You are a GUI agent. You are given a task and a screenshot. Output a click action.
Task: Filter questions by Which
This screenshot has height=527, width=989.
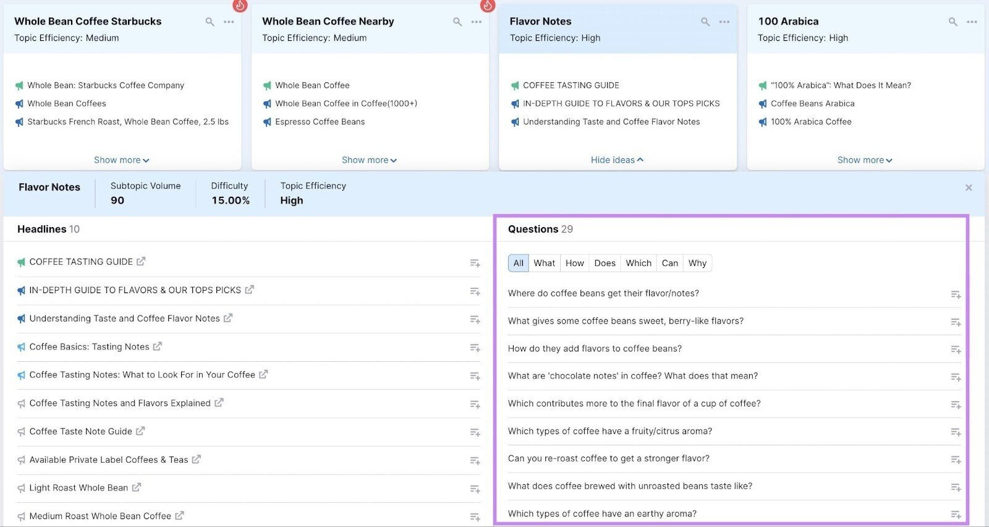tap(639, 263)
